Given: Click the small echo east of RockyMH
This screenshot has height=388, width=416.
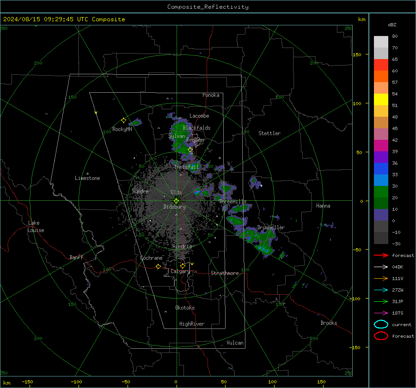Looking at the screenshot, I should click(x=136, y=122).
